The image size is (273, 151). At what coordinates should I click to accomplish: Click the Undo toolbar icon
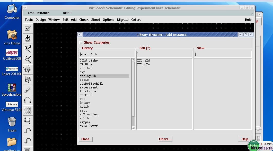tap(28, 100)
